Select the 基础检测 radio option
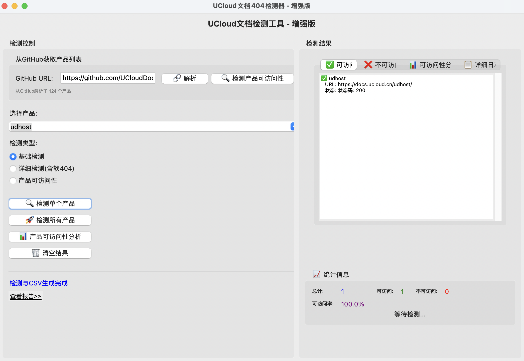Image resolution: width=524 pixels, height=361 pixels. pyautogui.click(x=13, y=157)
